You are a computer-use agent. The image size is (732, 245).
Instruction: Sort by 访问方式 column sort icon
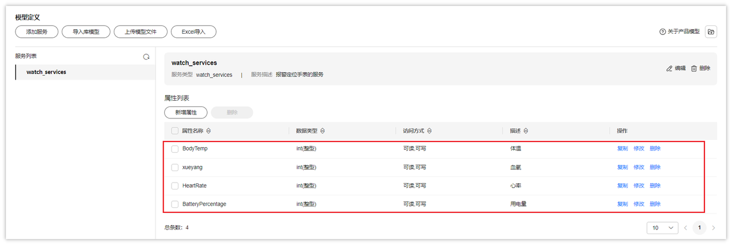click(x=429, y=131)
